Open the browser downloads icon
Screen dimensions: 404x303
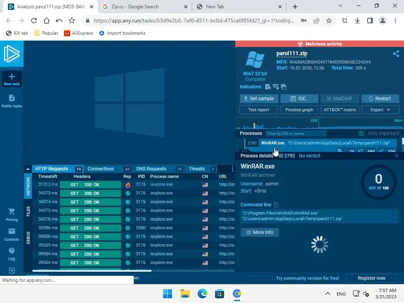coord(357,21)
